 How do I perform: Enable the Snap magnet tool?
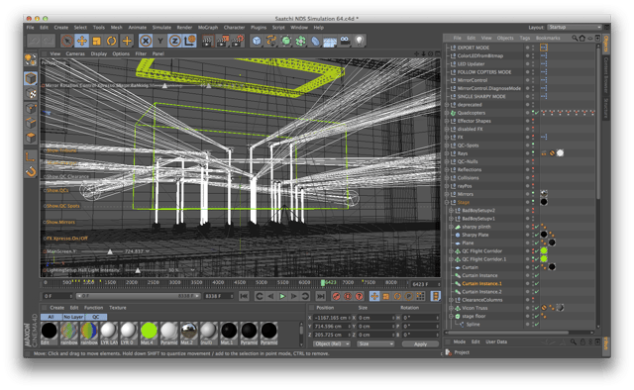point(31,172)
